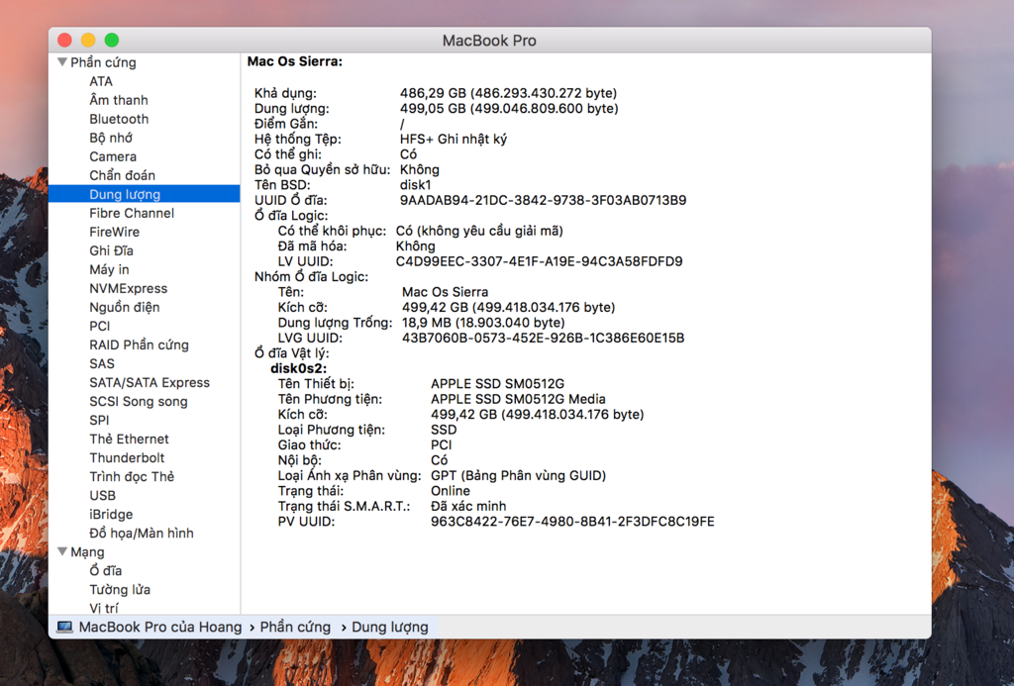Select the Phần cứng category header
This screenshot has height=686, width=1014.
tap(103, 62)
